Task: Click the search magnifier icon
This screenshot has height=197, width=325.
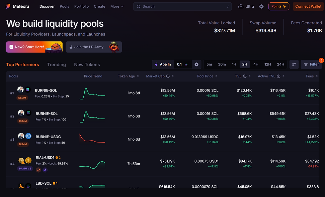Action: point(139,6)
